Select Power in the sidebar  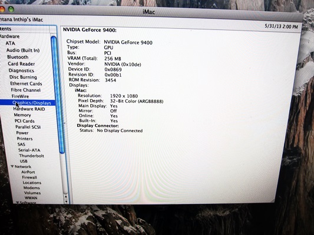[22, 133]
